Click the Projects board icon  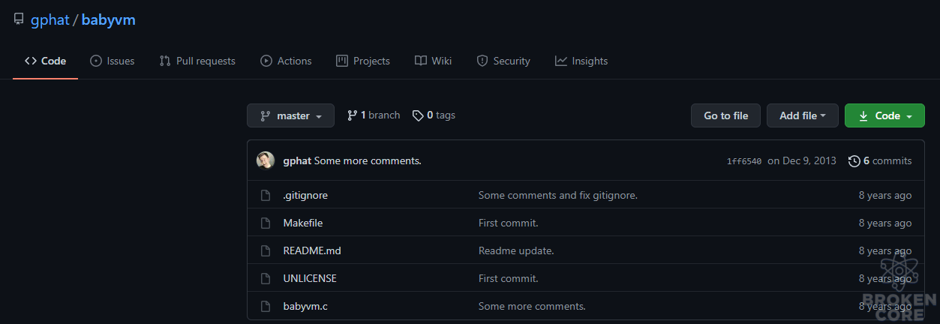342,61
